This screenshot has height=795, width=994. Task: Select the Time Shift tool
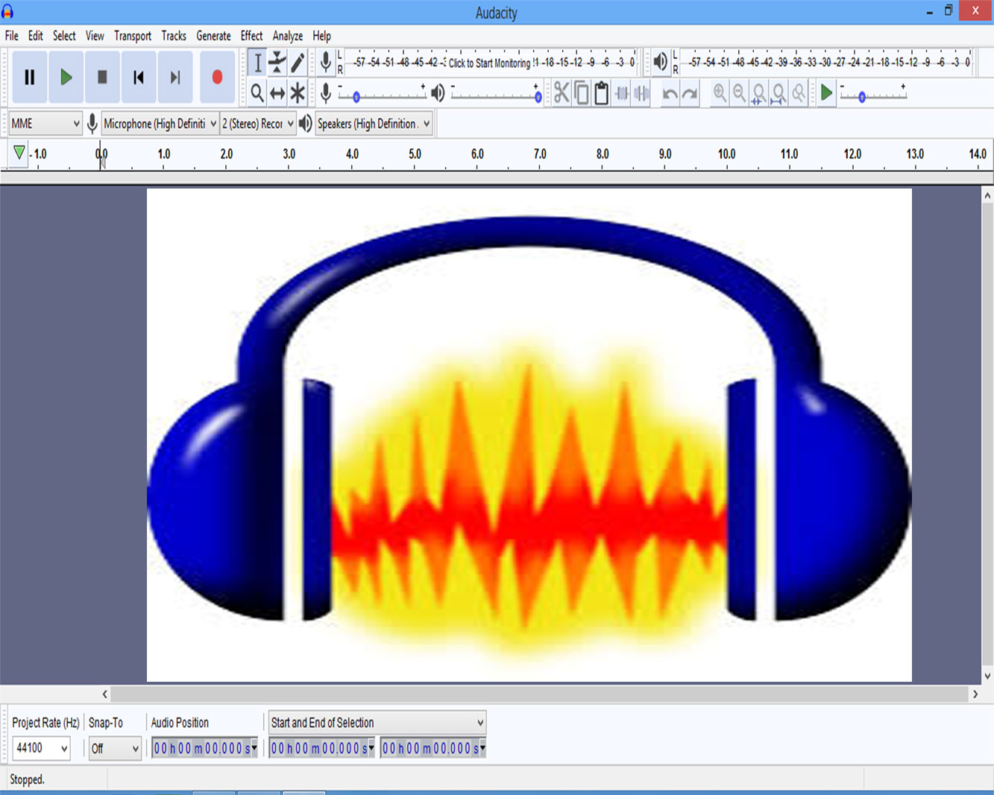277,92
